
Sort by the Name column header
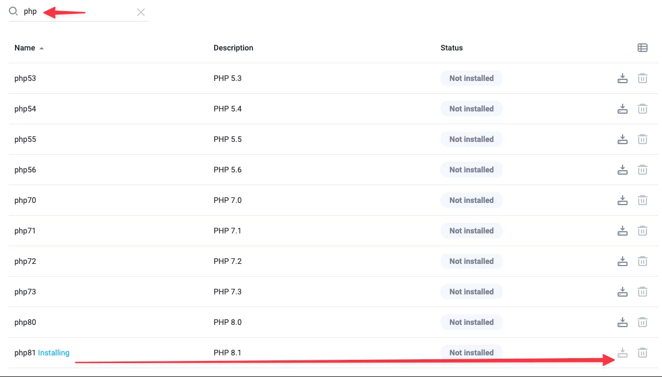pos(25,48)
